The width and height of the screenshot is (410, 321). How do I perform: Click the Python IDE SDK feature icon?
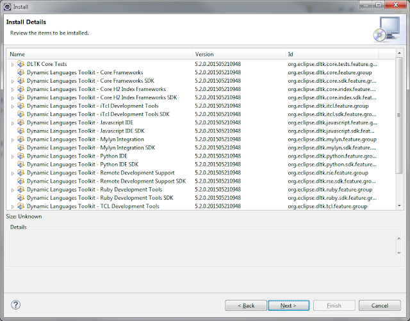(21, 164)
